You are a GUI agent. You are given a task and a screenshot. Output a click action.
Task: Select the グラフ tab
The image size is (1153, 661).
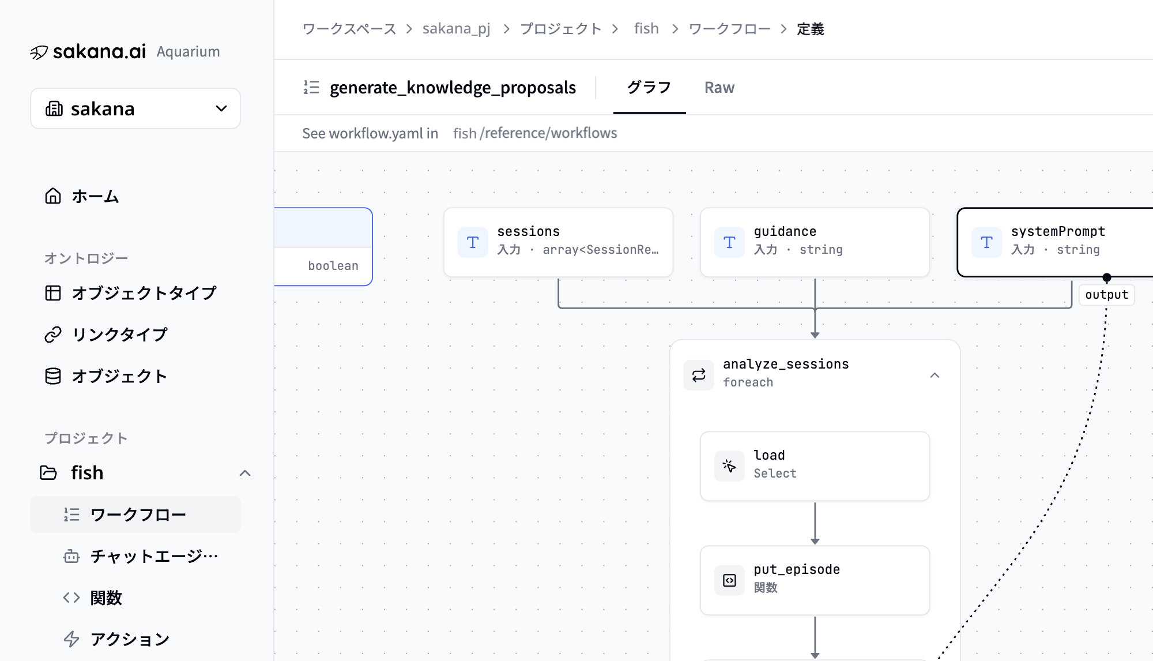tap(649, 88)
